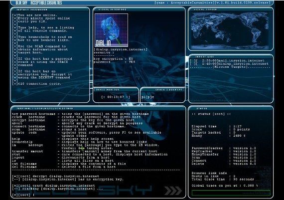Click the Targets hacked row

(214, 133)
